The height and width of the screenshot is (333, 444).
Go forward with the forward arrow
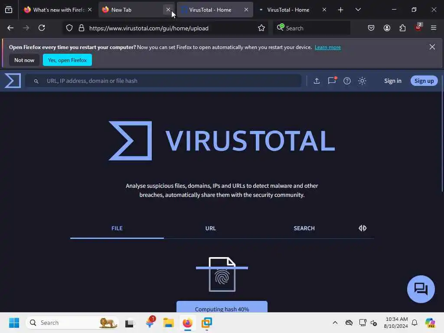coord(26,28)
